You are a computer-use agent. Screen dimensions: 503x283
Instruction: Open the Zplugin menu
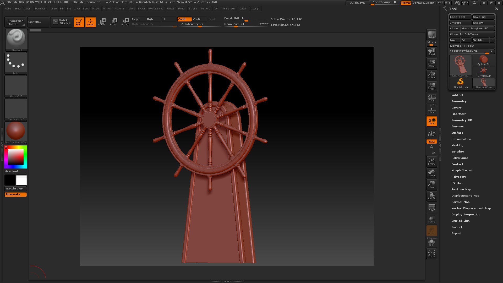[x=243, y=9]
